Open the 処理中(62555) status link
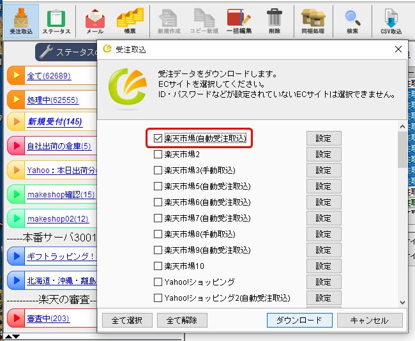The height and width of the screenshot is (341, 415). [52, 100]
